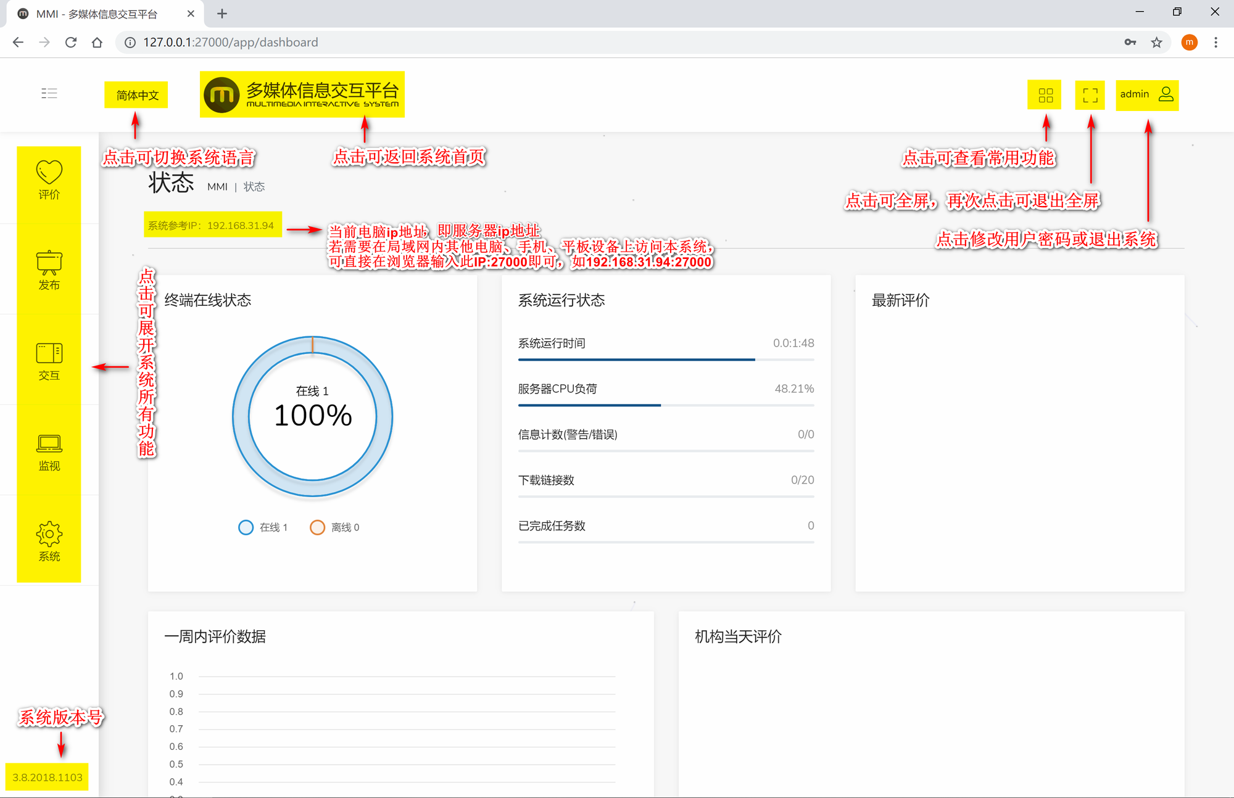Open the 交互 interaction section
1234x798 pixels.
click(49, 361)
